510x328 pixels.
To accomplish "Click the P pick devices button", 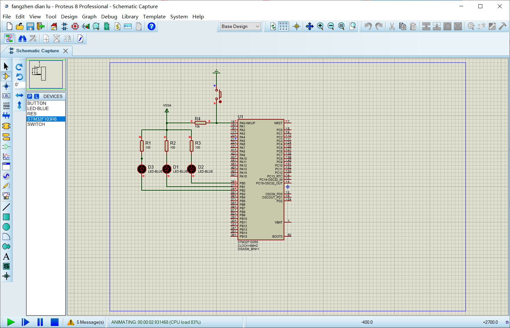I will point(30,96).
